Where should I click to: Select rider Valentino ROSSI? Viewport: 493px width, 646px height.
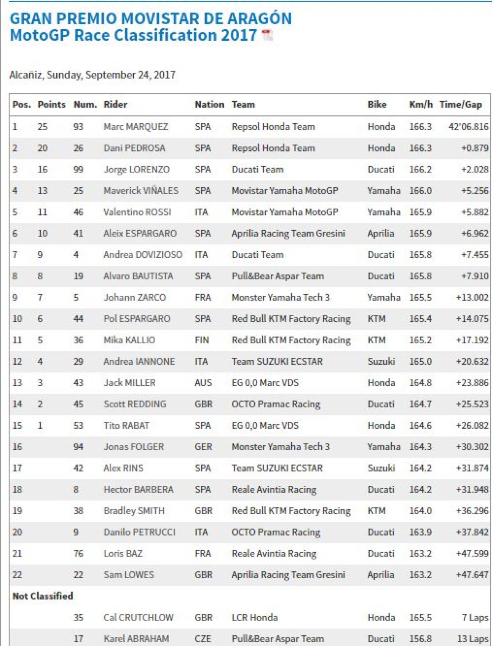pos(137,212)
